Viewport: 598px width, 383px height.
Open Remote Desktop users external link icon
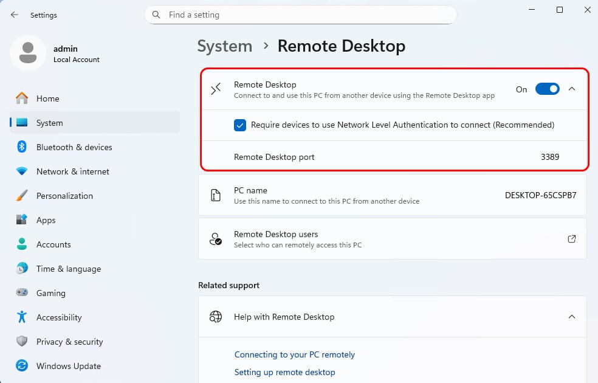571,239
